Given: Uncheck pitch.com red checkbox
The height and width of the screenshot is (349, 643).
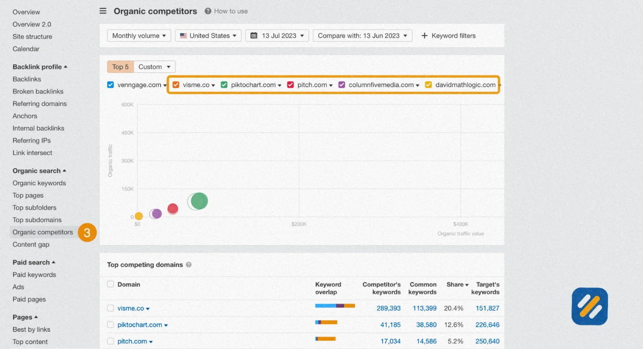Looking at the screenshot, I should [x=290, y=84].
